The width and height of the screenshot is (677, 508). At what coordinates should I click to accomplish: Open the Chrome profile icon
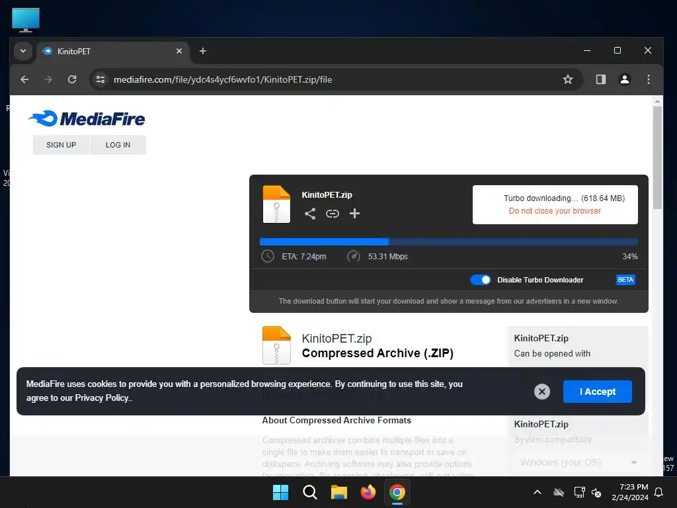pos(624,79)
